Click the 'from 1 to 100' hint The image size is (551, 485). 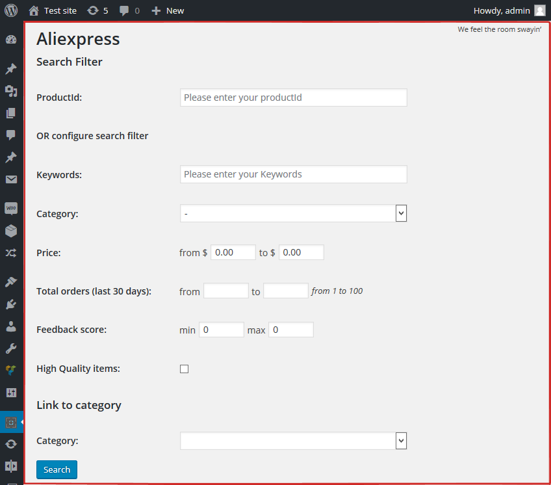point(337,291)
